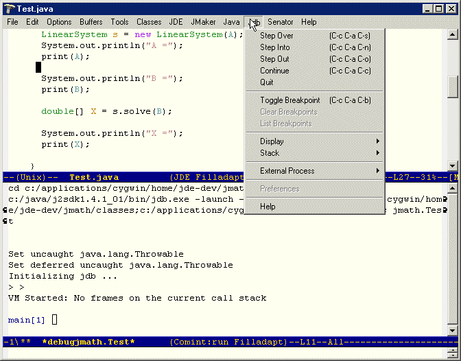Viewport: 461px width, 361px height.
Task: Toggle Breakpoint at current line
Action: [289, 100]
